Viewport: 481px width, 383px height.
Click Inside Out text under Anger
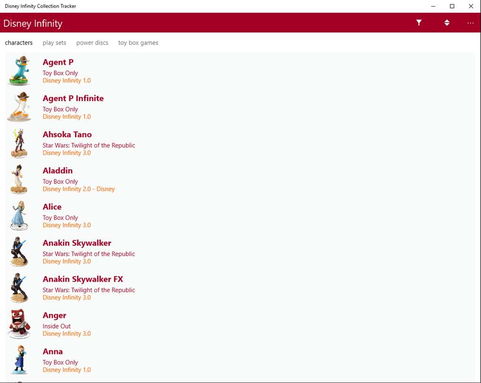pyautogui.click(x=56, y=326)
